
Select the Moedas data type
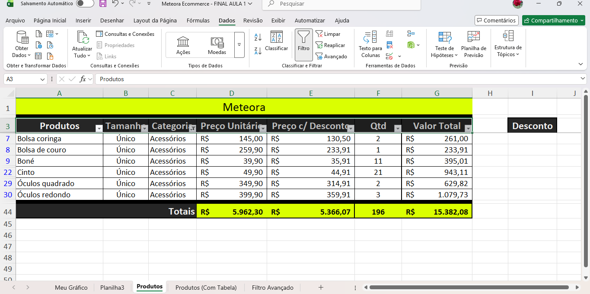point(217,45)
